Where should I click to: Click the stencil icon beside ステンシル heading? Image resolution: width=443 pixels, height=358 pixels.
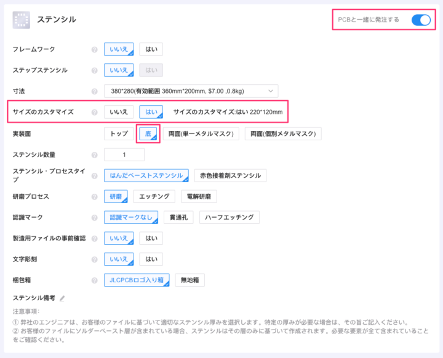coord(22,20)
